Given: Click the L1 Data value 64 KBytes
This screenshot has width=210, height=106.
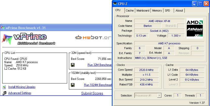Looking at the screenshot, I should [x=192, y=70].
